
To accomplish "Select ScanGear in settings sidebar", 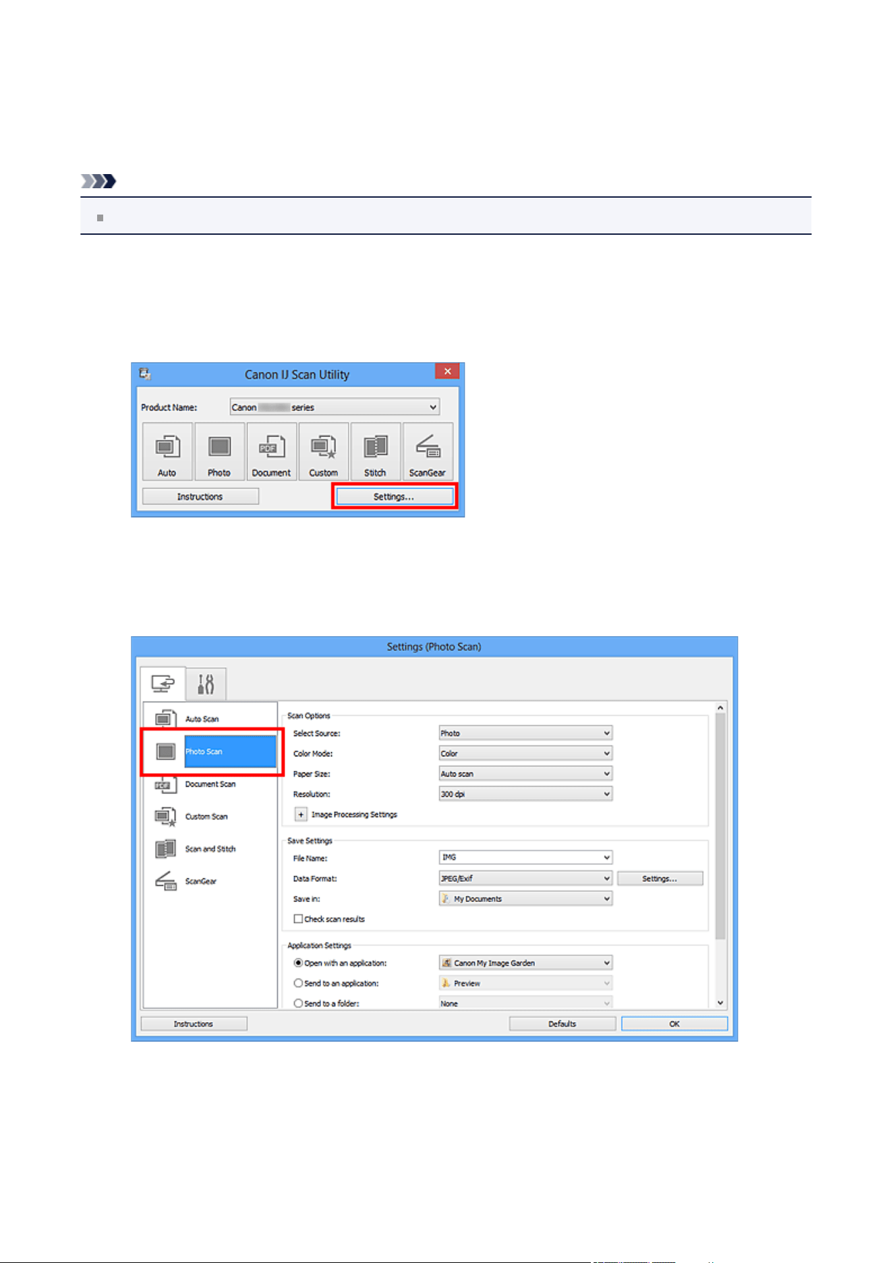I will (210, 881).
